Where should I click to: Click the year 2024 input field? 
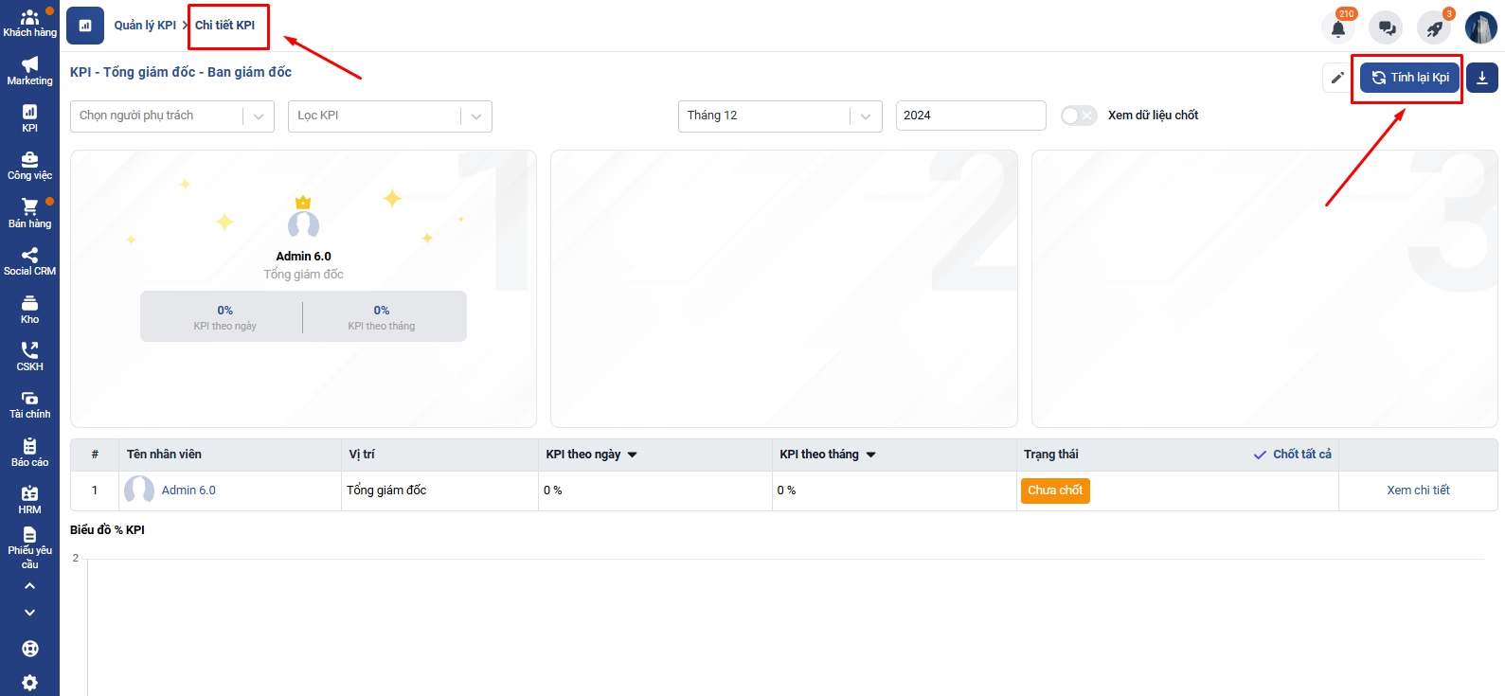(970, 116)
